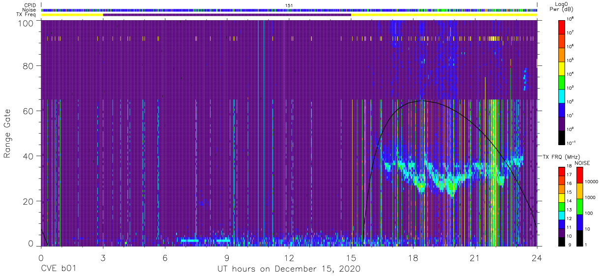This screenshot has height=279, width=604.
Task: Click the 'CVE b01' radar label
Action: tap(58, 269)
